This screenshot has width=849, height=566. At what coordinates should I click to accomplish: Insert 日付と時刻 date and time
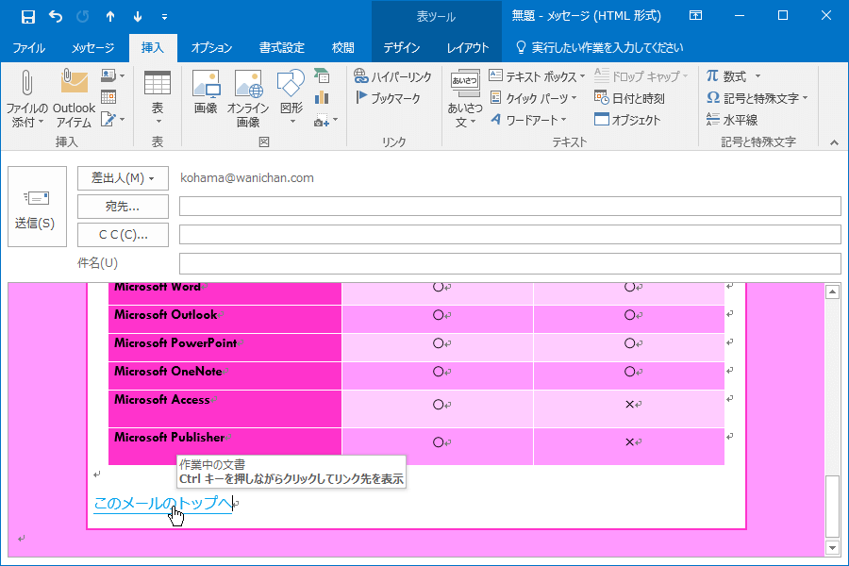click(630, 98)
